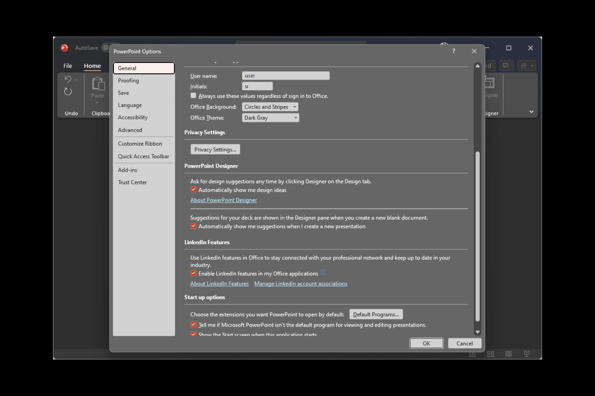This screenshot has height=396, width=595.
Task: Open the Trust Center category
Action: (x=144, y=182)
